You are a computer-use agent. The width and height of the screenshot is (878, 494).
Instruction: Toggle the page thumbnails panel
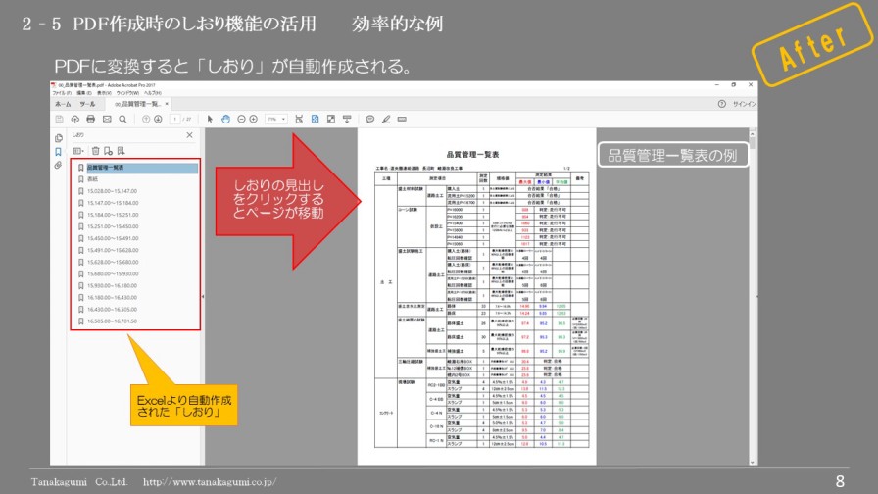[59, 137]
